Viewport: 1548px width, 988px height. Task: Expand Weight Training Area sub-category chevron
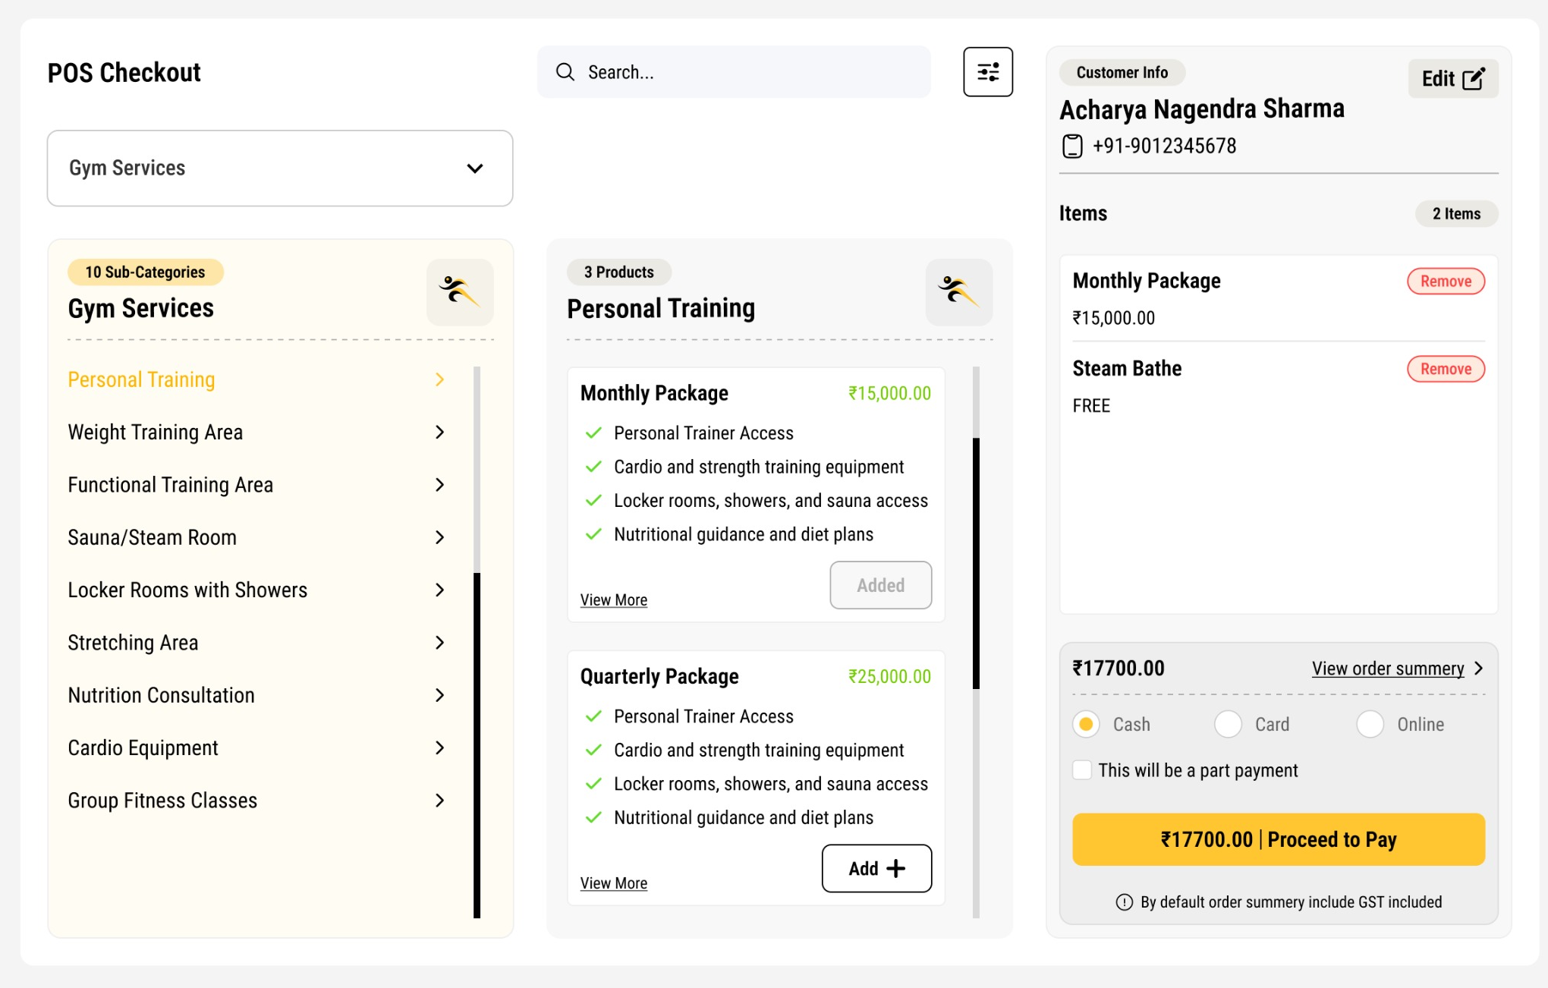click(x=439, y=432)
